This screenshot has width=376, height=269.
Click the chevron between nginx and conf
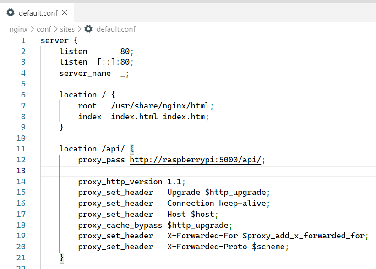[x=33, y=29]
